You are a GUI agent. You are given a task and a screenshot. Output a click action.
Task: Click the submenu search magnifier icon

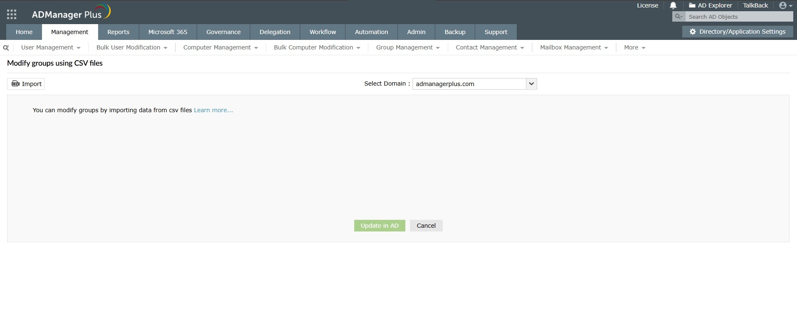pyautogui.click(x=6, y=48)
